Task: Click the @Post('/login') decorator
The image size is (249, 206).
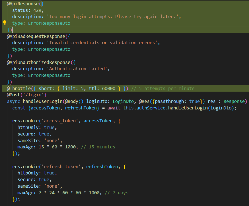Action: pyautogui.click(x=27, y=95)
